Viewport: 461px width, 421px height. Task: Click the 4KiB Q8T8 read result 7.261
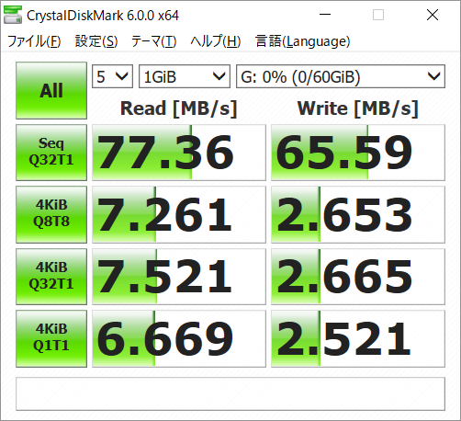(179, 214)
